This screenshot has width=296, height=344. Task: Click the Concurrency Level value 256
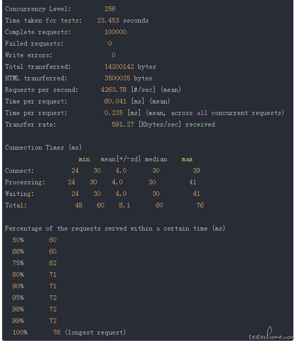pyautogui.click(x=110, y=9)
